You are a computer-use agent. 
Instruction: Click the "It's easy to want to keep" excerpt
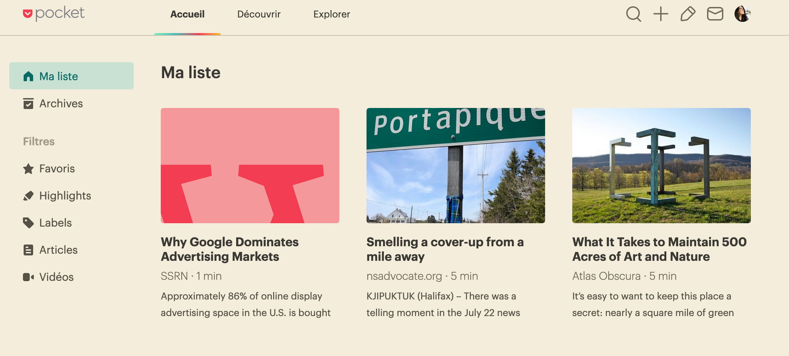[x=653, y=304]
